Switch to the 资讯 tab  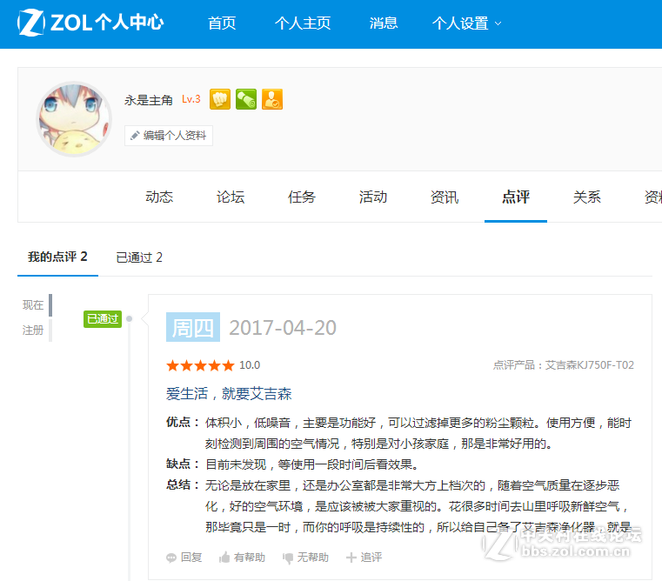[445, 197]
